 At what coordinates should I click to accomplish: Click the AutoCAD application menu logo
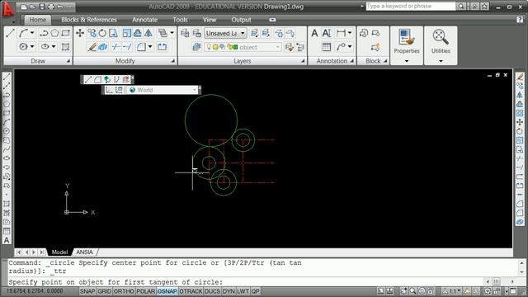coord(7,9)
